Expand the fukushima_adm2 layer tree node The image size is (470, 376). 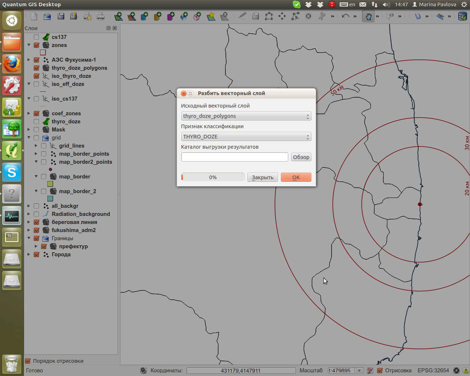click(x=29, y=230)
